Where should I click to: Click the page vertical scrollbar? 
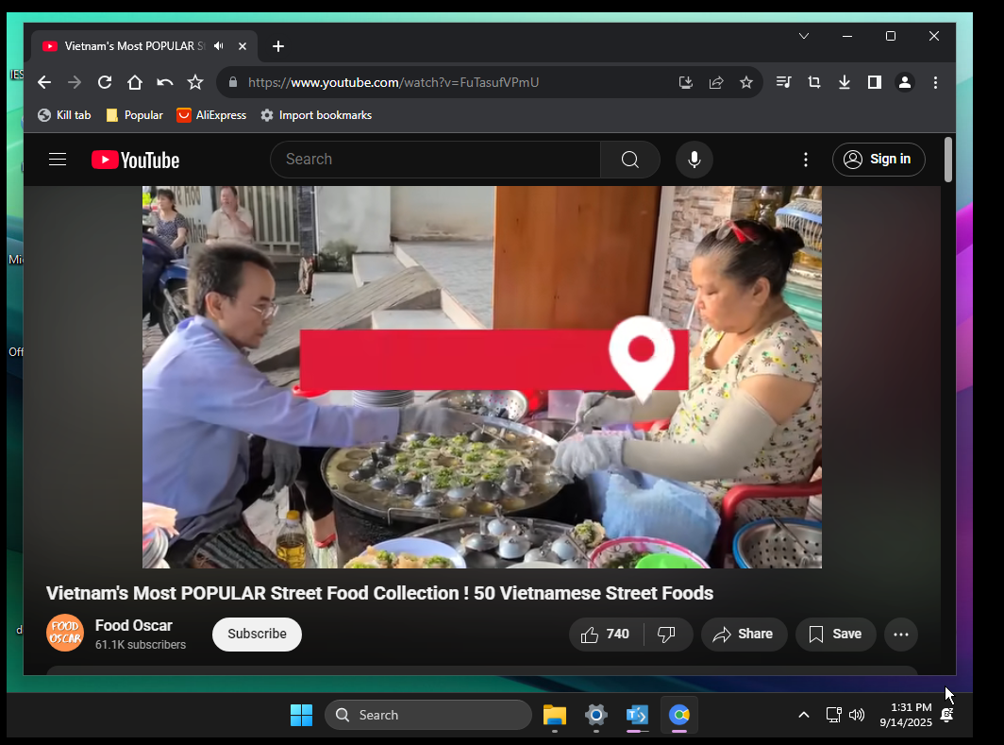pos(948,160)
